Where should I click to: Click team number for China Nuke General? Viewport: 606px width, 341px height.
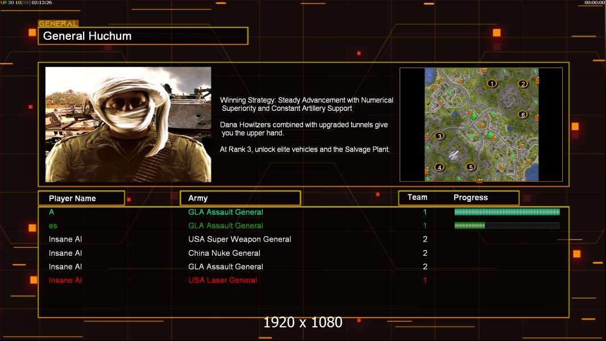point(425,253)
